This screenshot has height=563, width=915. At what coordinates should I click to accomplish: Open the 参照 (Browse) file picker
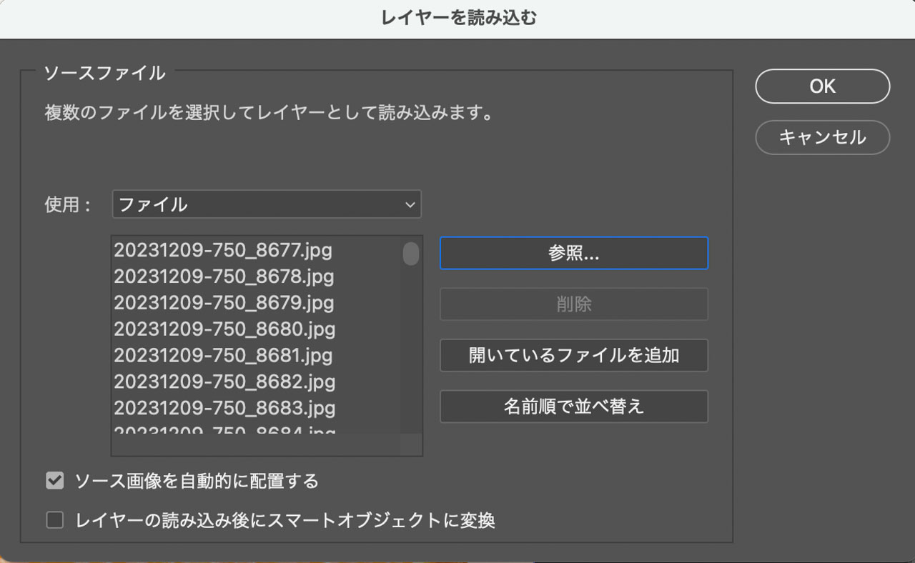pos(573,253)
